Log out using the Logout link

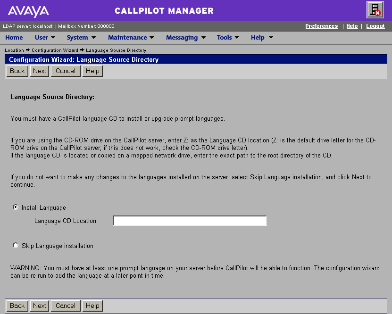[x=375, y=26]
